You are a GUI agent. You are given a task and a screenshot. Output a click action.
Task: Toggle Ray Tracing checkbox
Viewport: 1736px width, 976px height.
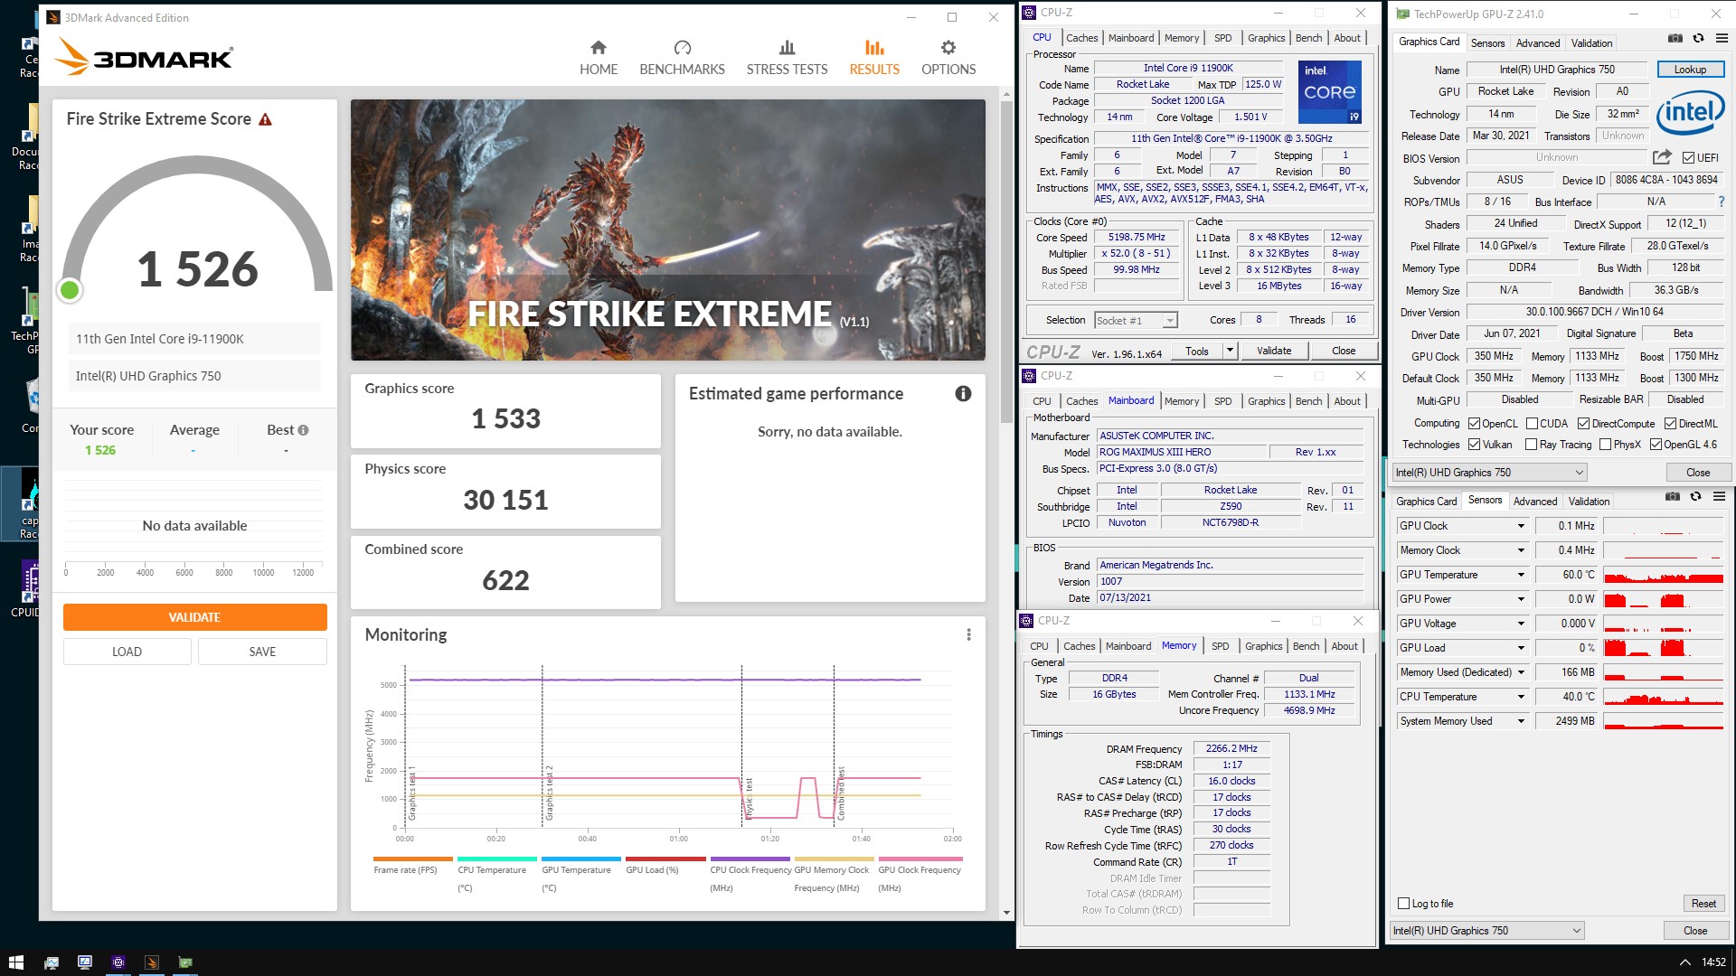click(1531, 445)
